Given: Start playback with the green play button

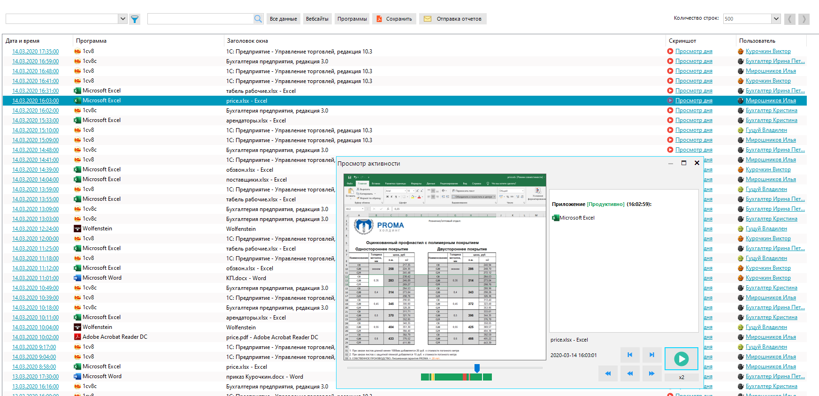Looking at the screenshot, I should [681, 359].
